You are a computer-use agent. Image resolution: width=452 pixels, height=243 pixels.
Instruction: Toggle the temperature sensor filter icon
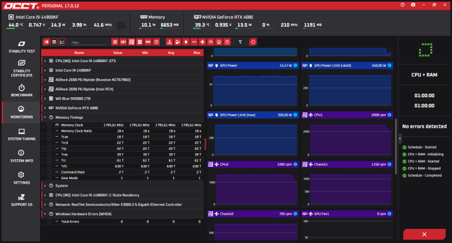(169, 42)
